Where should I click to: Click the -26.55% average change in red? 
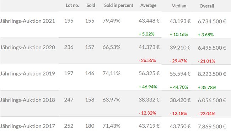pyautogui.click(x=147, y=60)
